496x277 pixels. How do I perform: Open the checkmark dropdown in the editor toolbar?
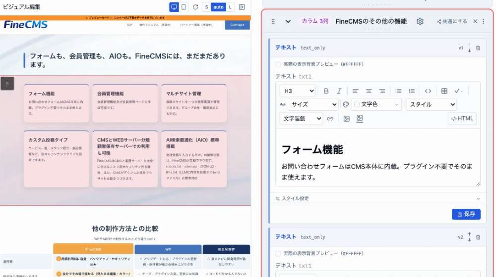(x=458, y=91)
